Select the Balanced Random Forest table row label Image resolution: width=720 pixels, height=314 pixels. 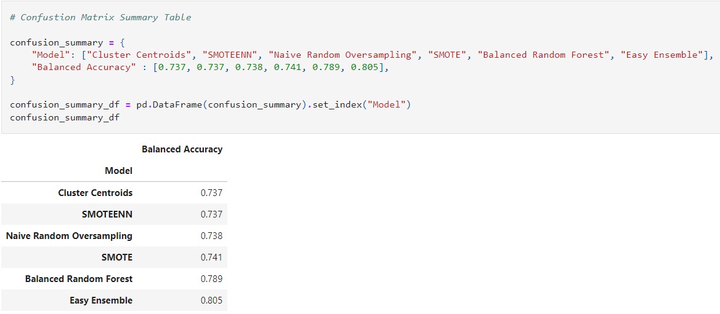79,279
